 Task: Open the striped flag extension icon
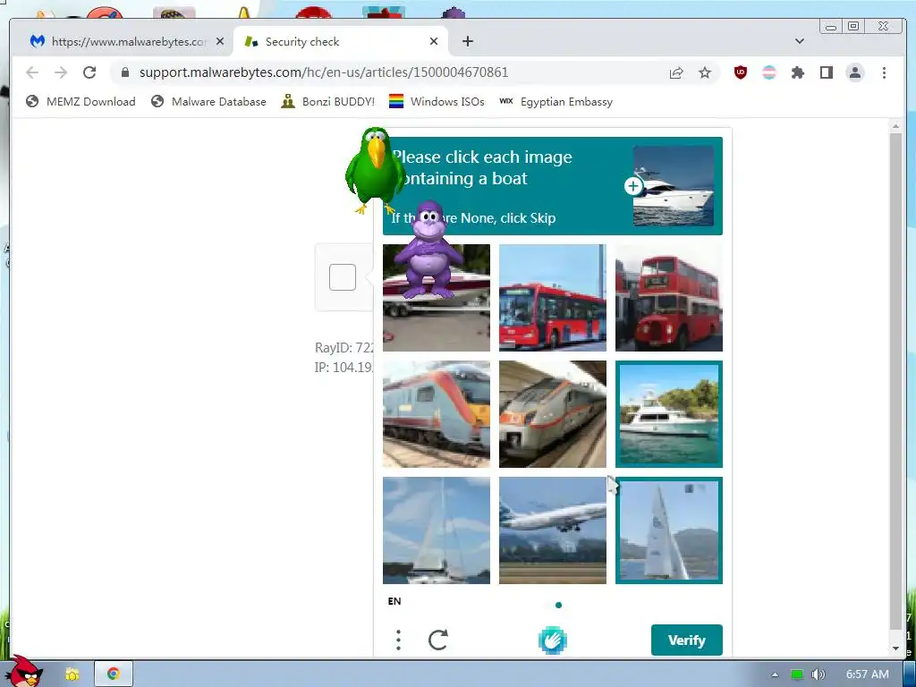tap(769, 72)
